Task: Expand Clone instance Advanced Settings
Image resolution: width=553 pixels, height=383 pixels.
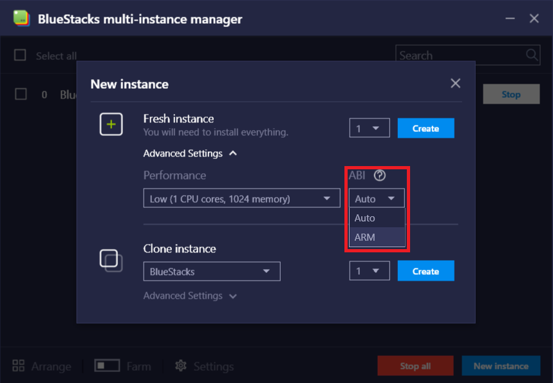Action: [190, 296]
